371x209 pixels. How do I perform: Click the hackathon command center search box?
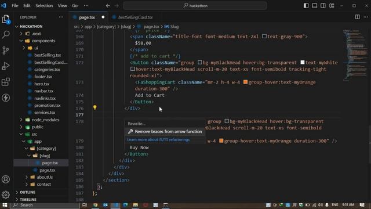(x=195, y=5)
